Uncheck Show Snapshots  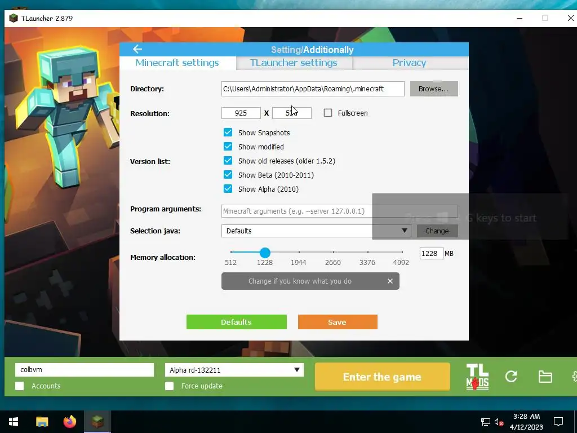pos(228,132)
